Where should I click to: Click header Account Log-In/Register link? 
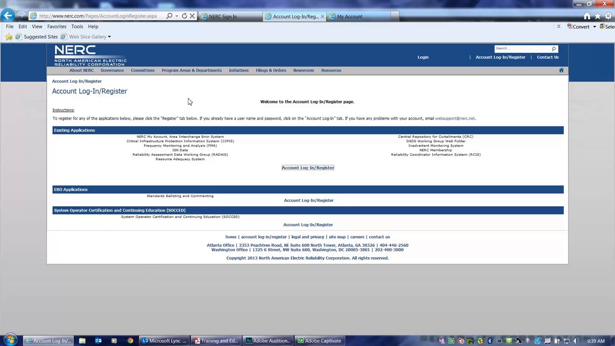501,57
